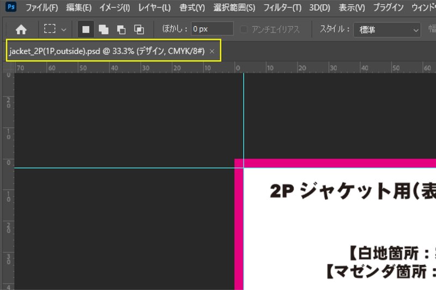Viewport: 436px width, 290px height.
Task: Choose the Intersect with selection mode icon
Action: [x=139, y=29]
